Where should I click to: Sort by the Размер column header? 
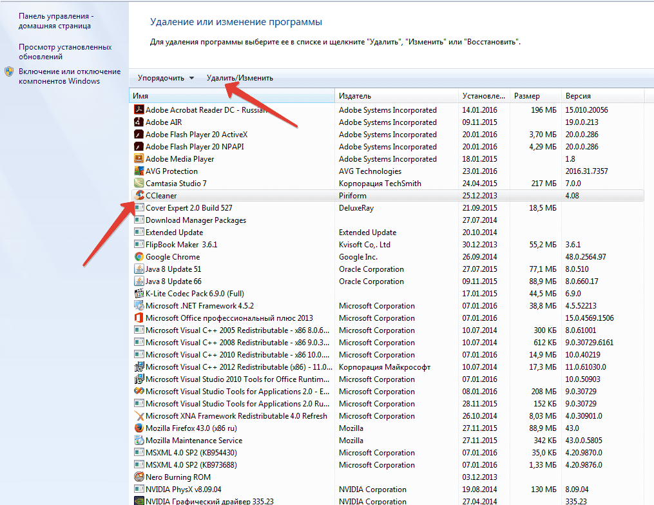coord(535,96)
